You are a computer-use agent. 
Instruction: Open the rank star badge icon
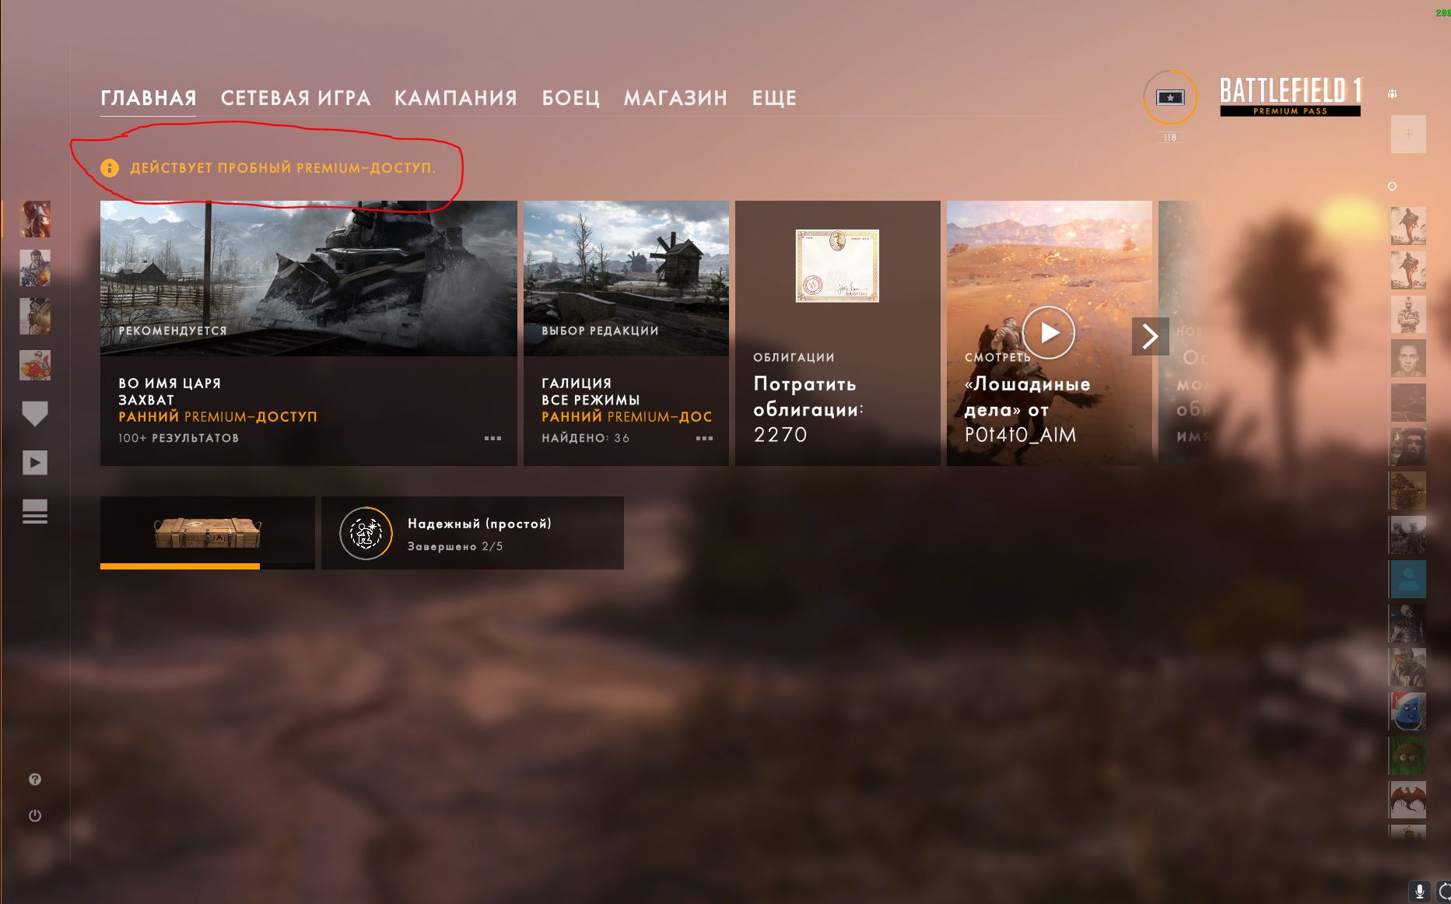point(1170,97)
